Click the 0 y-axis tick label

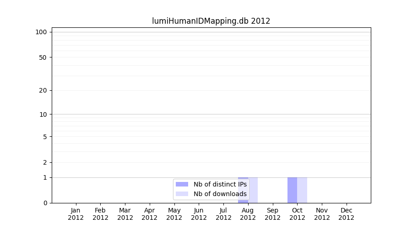(x=45, y=203)
